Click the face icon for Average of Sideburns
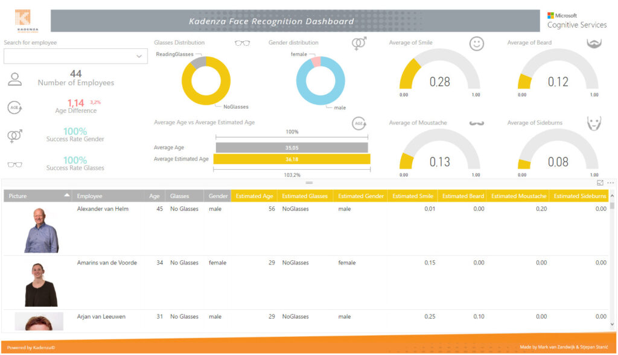 pos(594,123)
